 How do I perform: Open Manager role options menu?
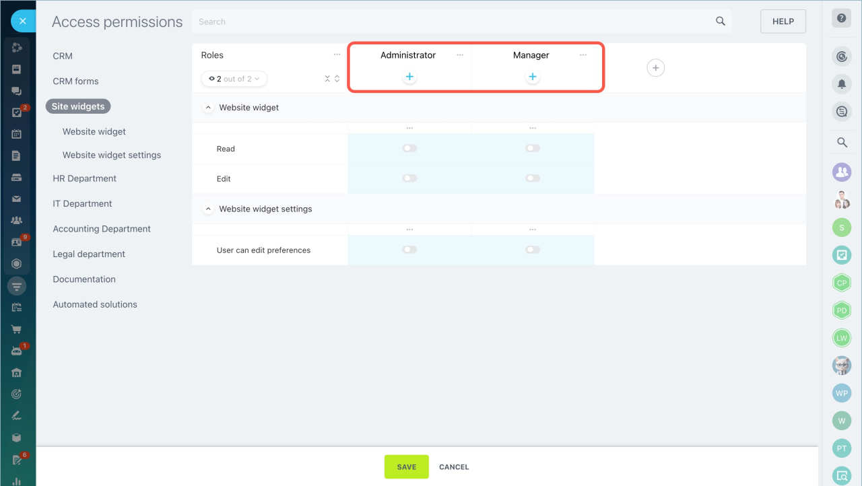click(x=583, y=55)
